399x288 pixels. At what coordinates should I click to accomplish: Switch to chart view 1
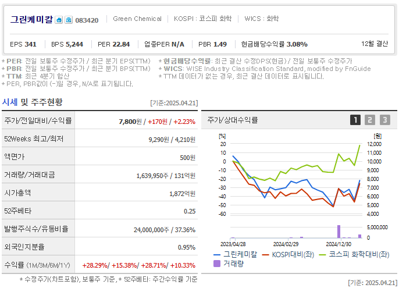[355, 120]
